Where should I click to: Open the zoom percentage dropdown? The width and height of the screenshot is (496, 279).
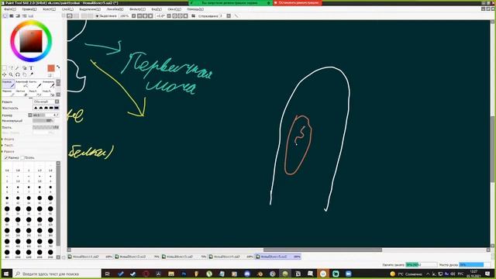pyautogui.click(x=133, y=15)
